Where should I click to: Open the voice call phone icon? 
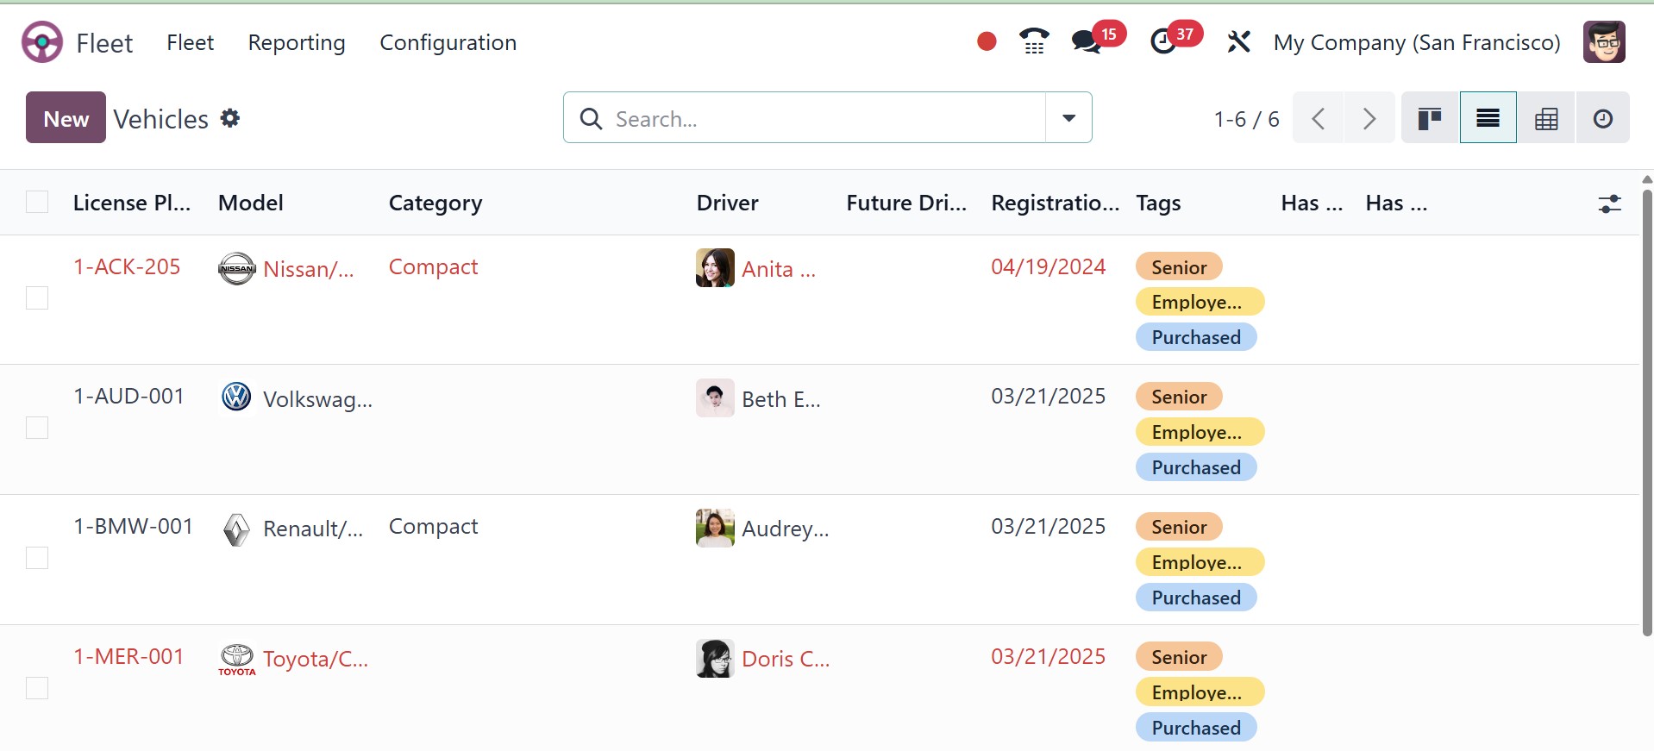click(1033, 41)
